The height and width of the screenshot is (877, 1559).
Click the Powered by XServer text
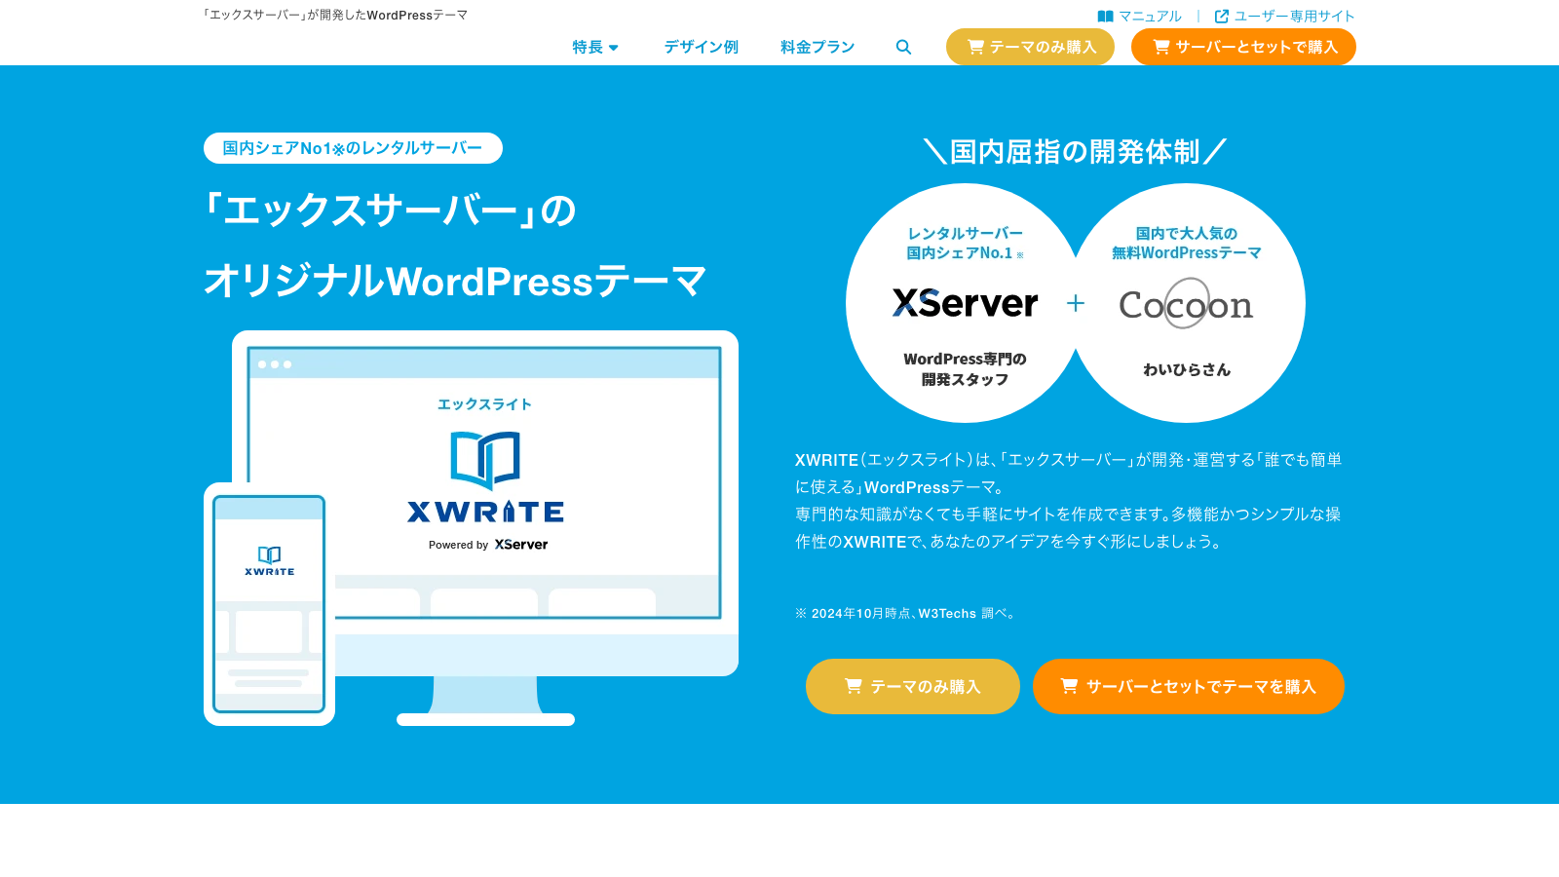[x=488, y=545]
